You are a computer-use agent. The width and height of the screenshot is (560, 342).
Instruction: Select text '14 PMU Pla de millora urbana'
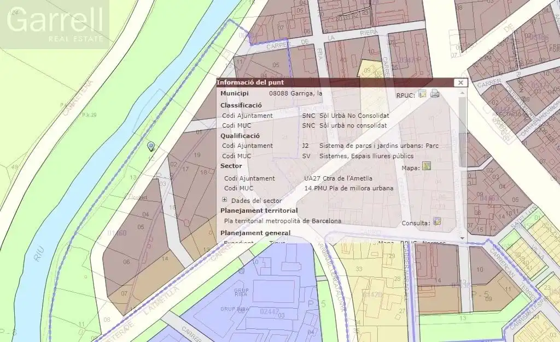[349, 188]
